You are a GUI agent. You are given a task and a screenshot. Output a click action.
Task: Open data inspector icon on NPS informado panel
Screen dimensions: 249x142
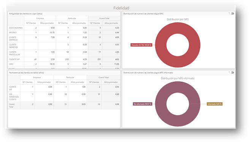233,73
